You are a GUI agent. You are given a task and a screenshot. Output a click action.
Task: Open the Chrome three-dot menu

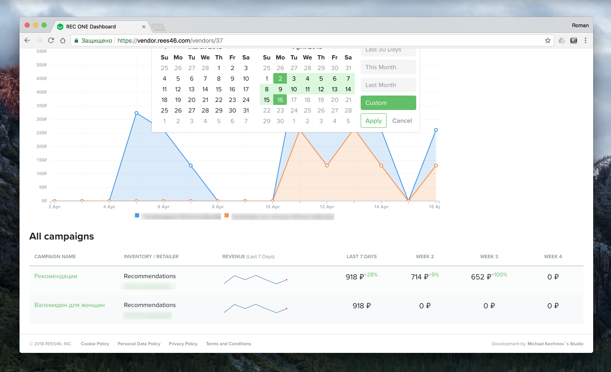(x=586, y=40)
